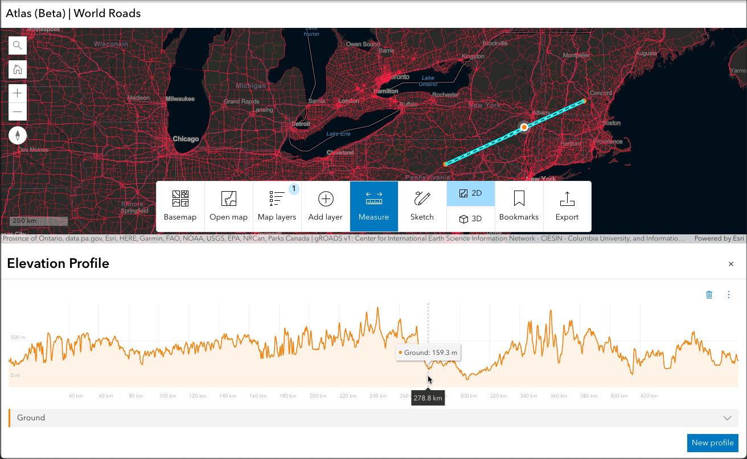747x459 pixels.
Task: Click the Boston label on the map
Action: pos(611,123)
